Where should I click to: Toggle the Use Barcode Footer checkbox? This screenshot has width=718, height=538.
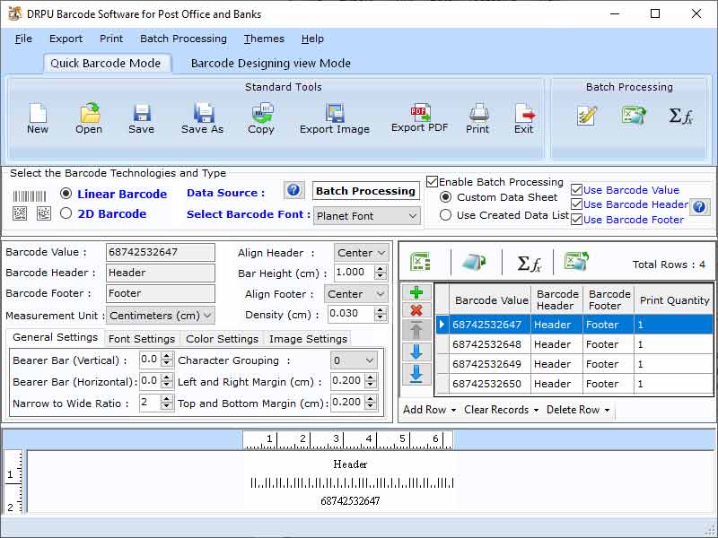click(x=576, y=219)
